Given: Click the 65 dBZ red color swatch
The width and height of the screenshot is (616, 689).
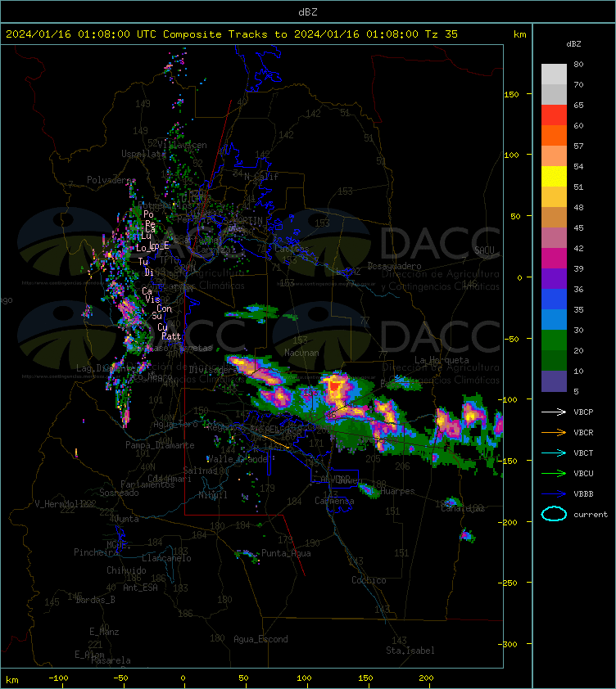Looking at the screenshot, I should [554, 115].
